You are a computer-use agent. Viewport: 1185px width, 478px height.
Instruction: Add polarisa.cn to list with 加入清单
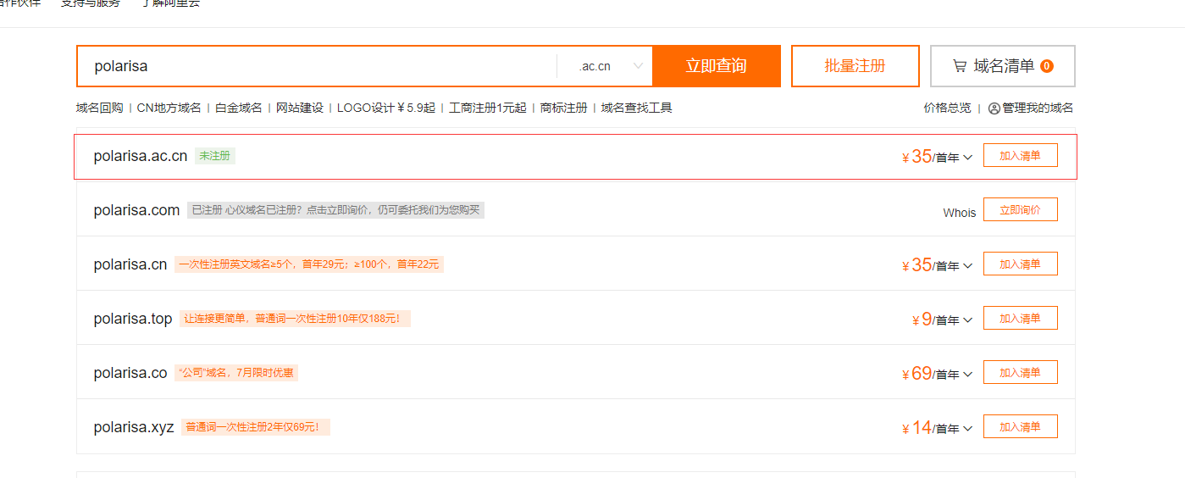click(x=1020, y=264)
